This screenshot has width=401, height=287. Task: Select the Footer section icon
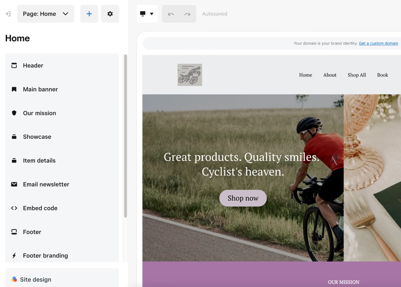(x=14, y=232)
